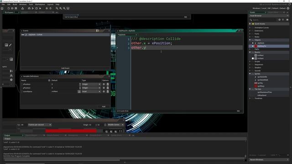Viewport: 292px width, 164px height.
Task: Select the Output tab in bottom panel
Action: 13,135
